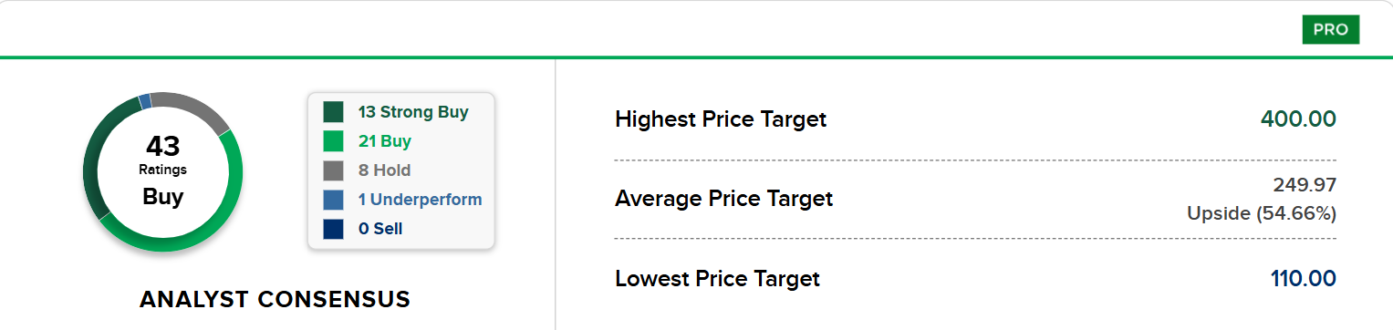Click the Average Price Target value 249.97
The image size is (1393, 330).
point(1305,186)
